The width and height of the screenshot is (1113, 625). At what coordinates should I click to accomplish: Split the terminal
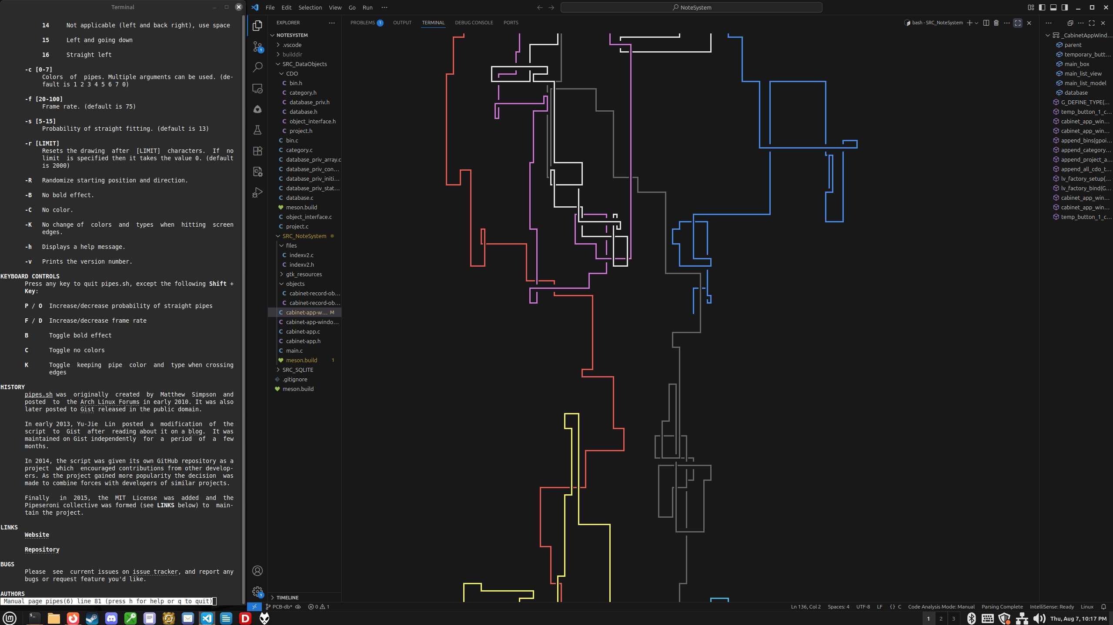[986, 23]
